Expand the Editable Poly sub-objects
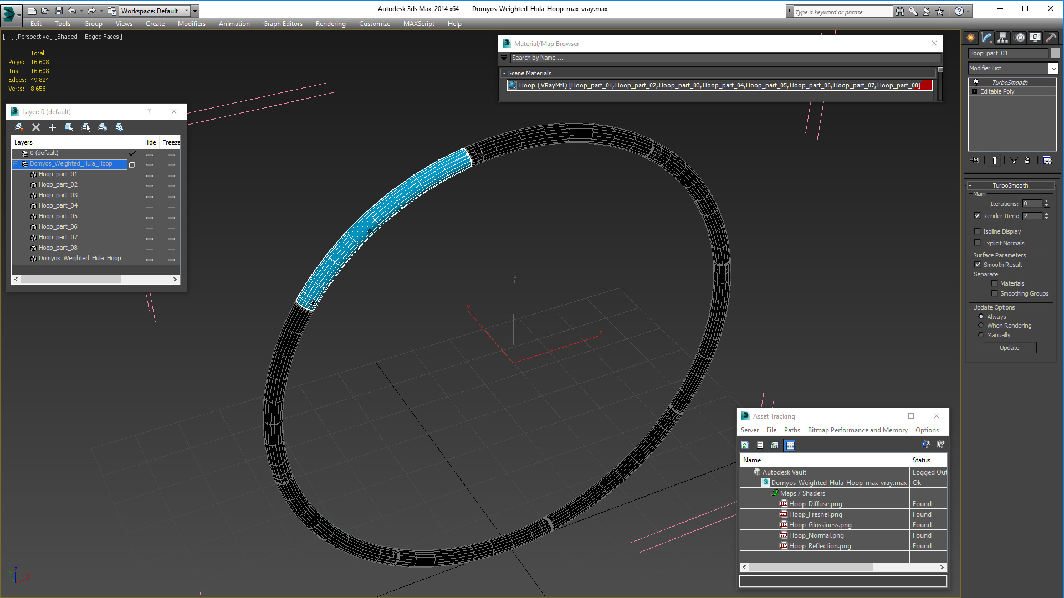The width and height of the screenshot is (1064, 598). (x=974, y=91)
